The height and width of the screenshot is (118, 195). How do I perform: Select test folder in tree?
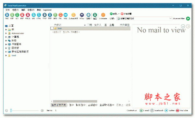(14, 56)
